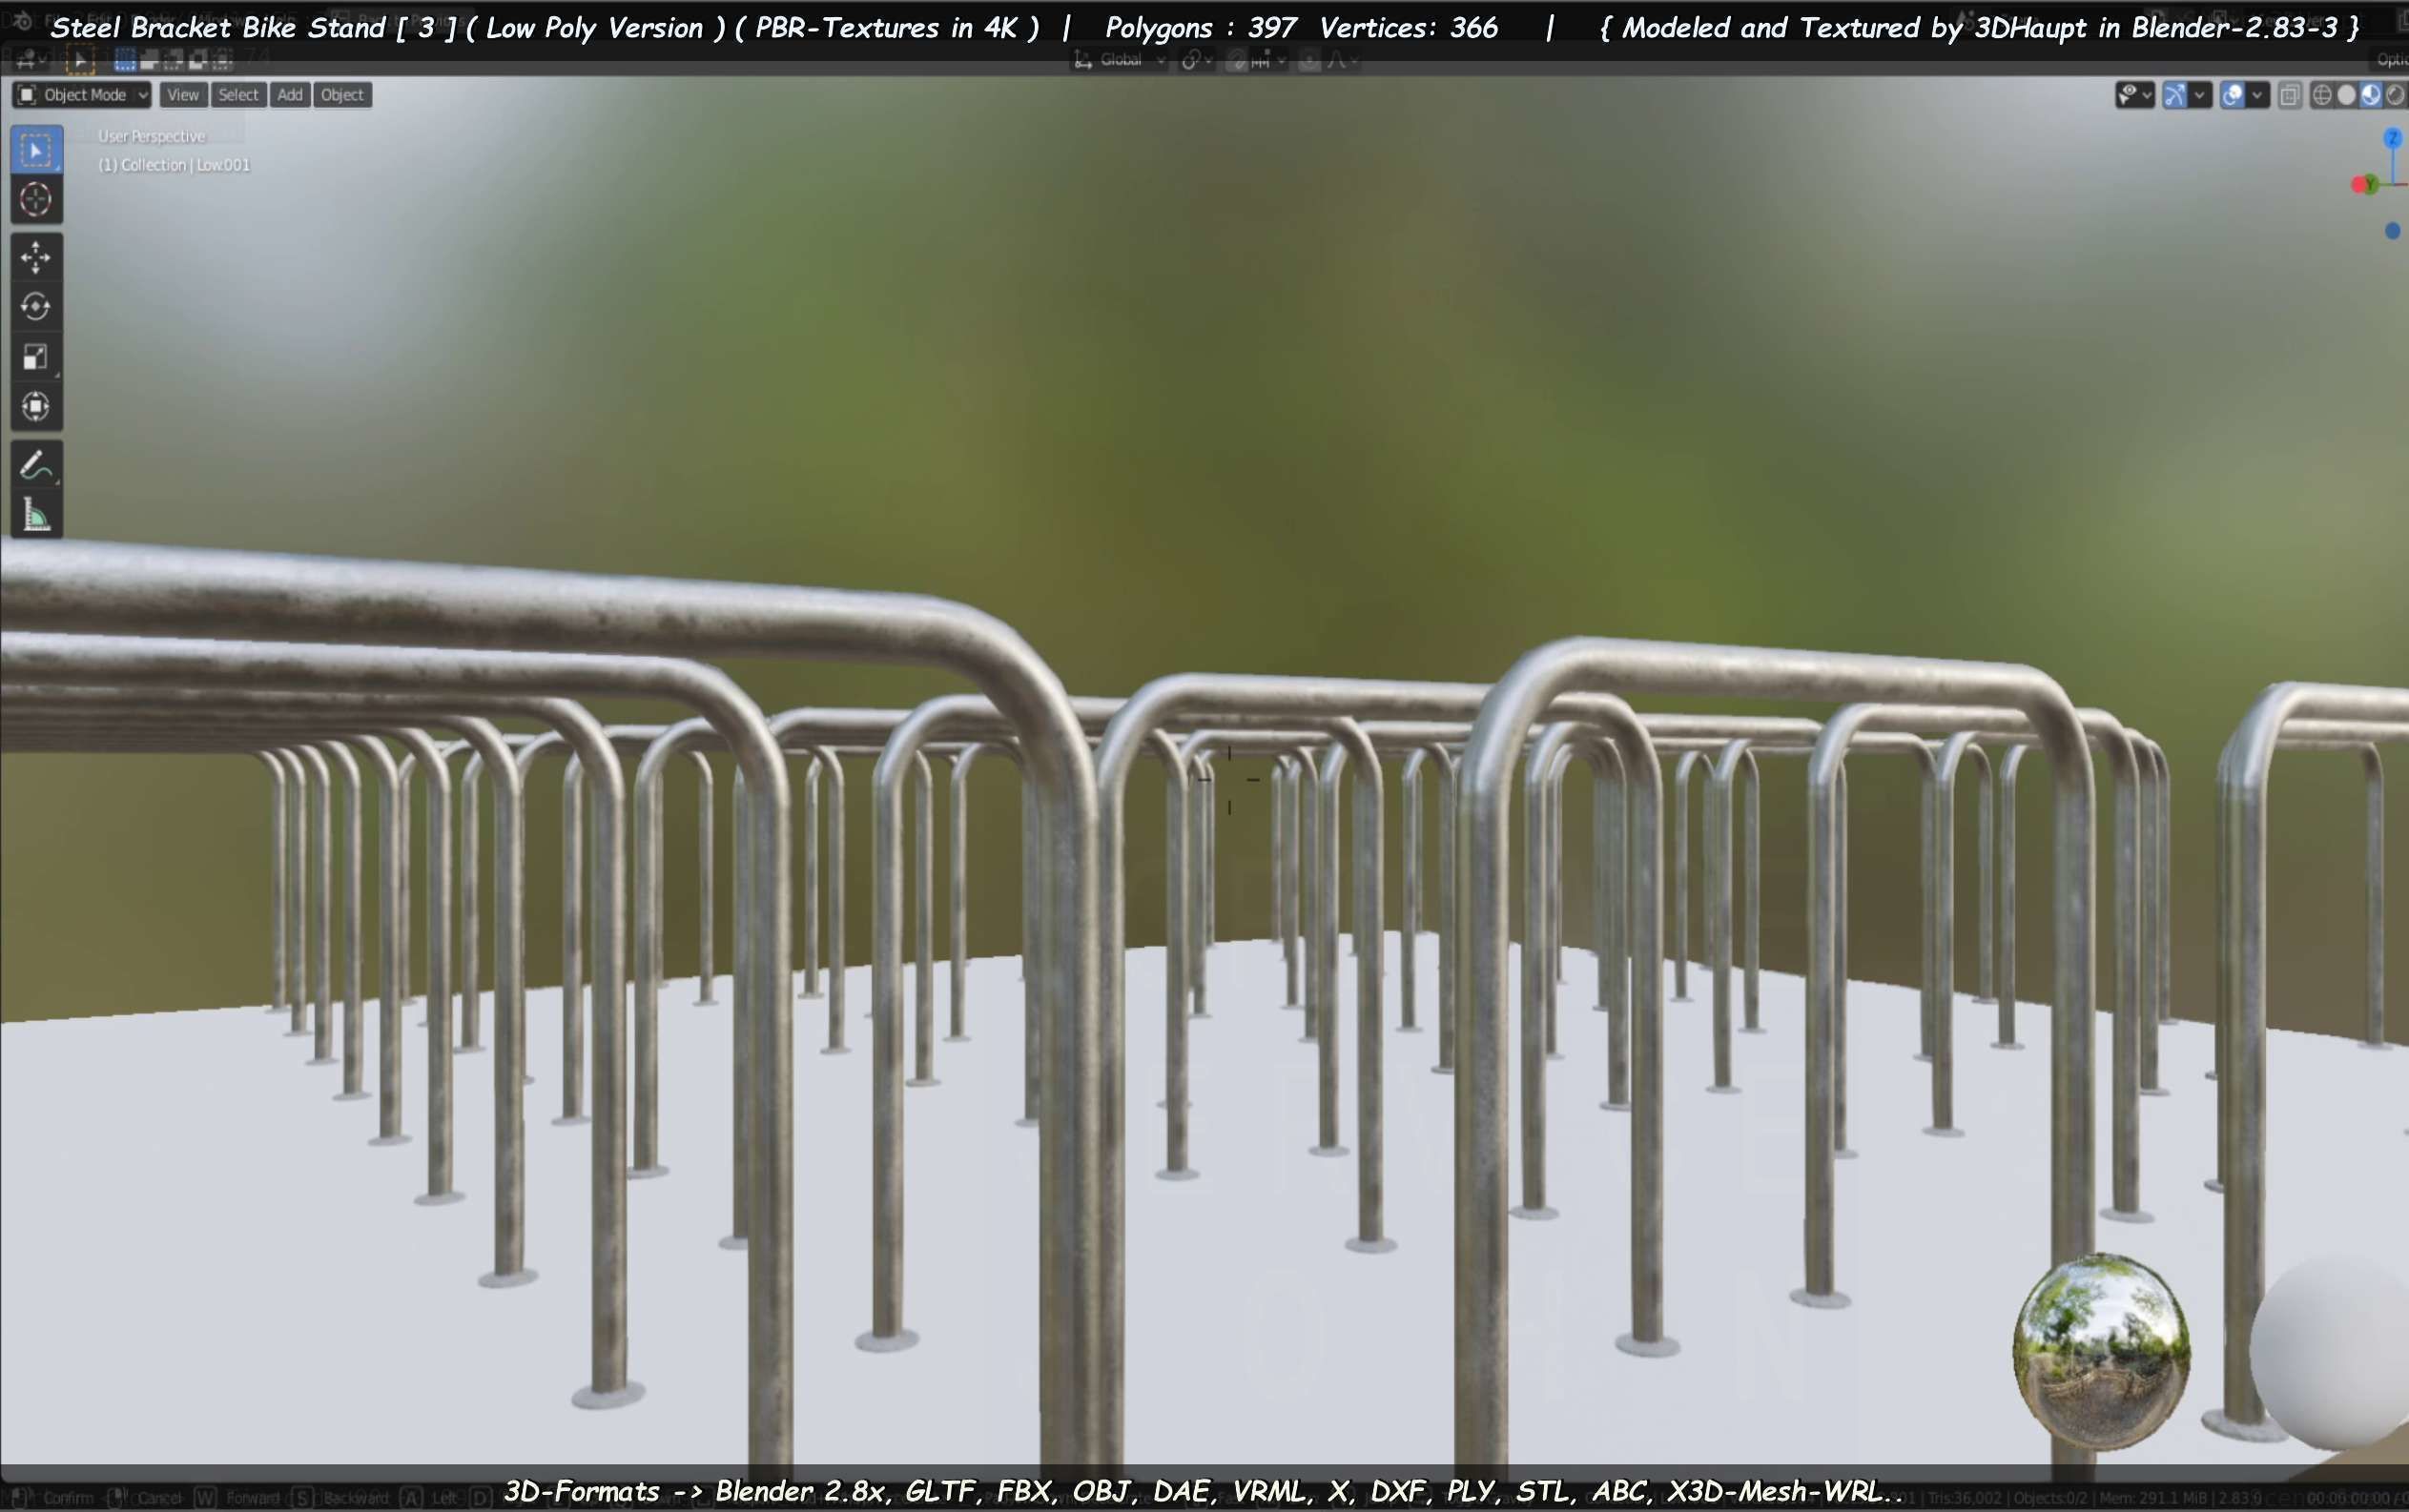2409x1512 pixels.
Task: Open the Add menu
Action: [x=290, y=95]
